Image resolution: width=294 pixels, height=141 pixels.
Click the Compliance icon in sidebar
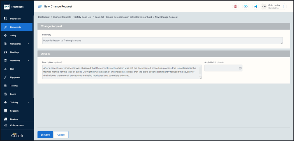(5, 44)
